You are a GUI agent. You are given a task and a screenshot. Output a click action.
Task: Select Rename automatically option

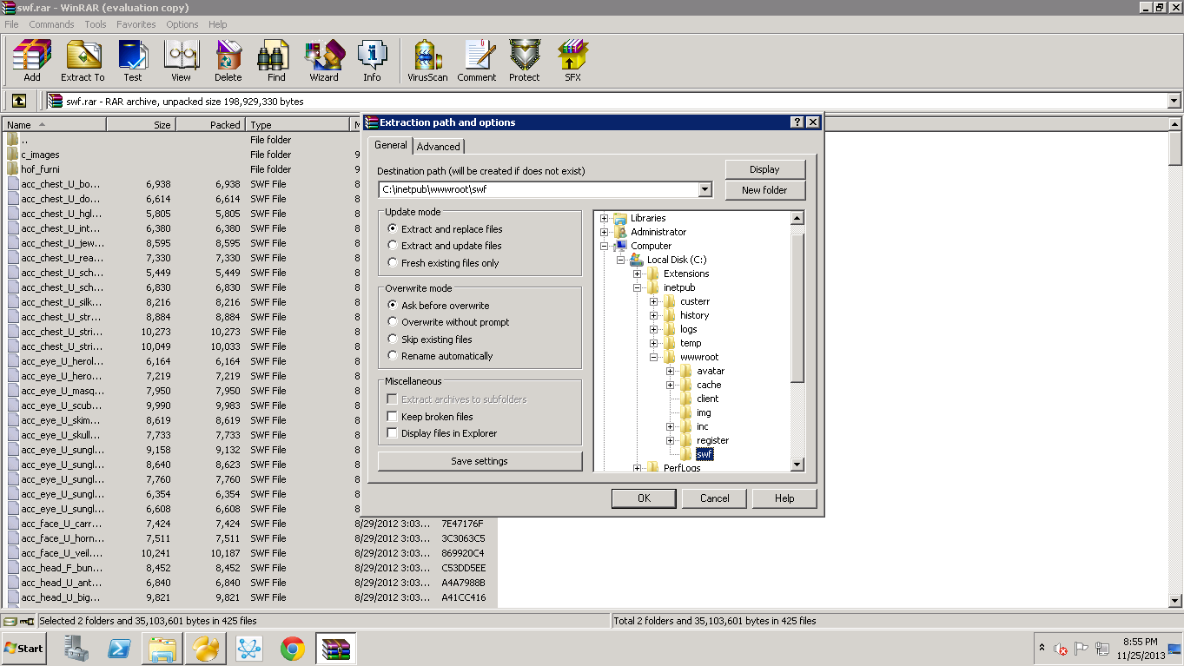pyautogui.click(x=393, y=356)
